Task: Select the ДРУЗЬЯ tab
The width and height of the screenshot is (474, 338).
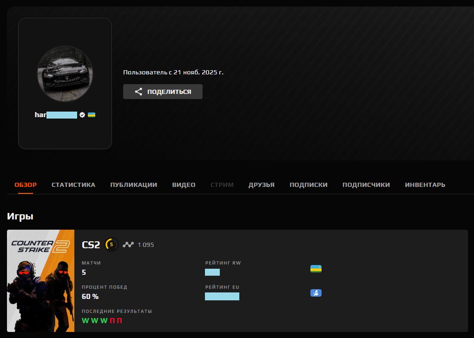Action: pos(261,185)
